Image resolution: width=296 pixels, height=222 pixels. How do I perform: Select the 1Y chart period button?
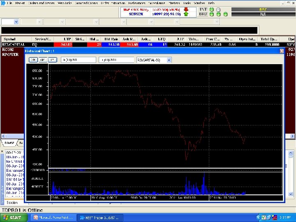click(x=53, y=60)
